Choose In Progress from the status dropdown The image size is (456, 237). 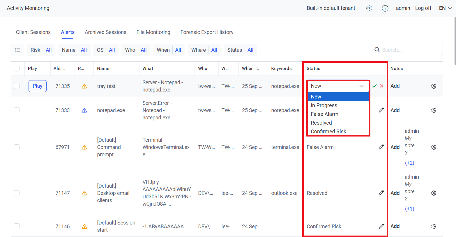pos(324,105)
